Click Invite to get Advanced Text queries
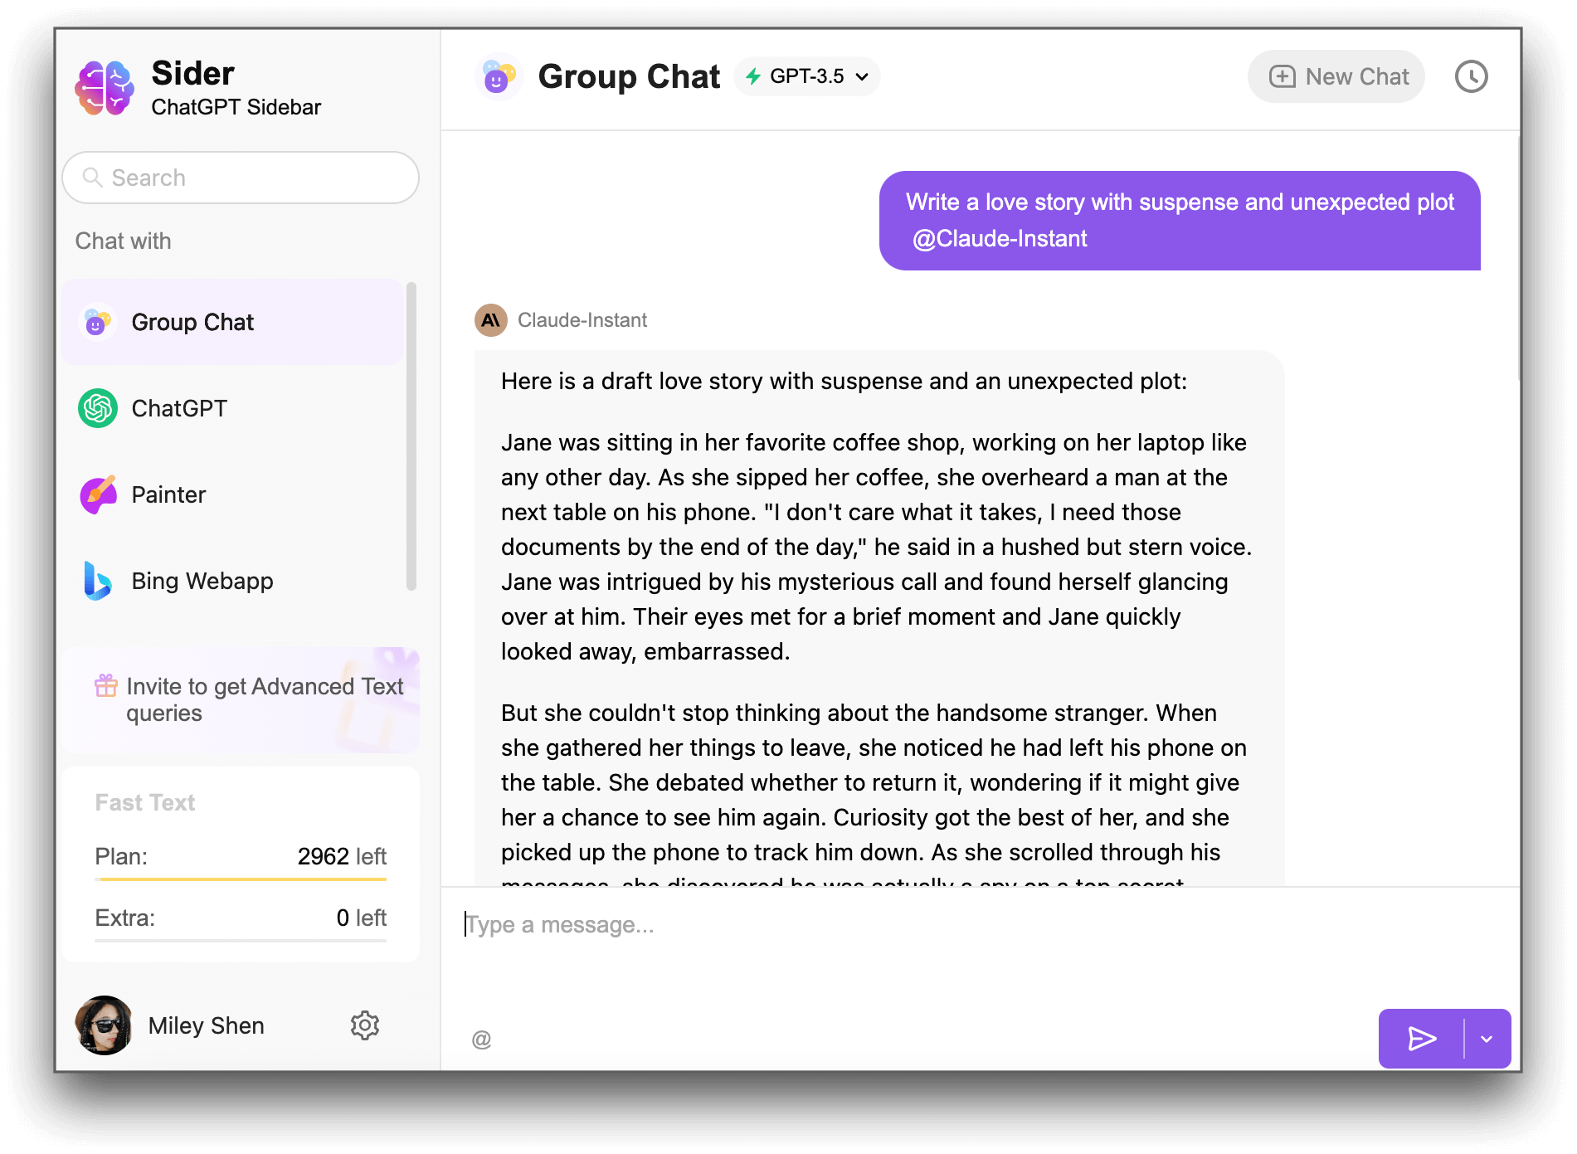This screenshot has height=1154, width=1577. pyautogui.click(x=241, y=699)
